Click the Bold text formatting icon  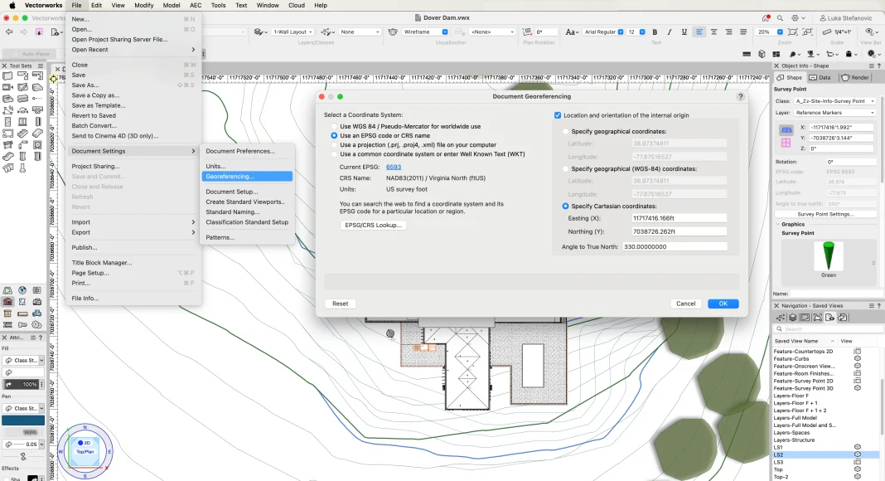(x=655, y=32)
